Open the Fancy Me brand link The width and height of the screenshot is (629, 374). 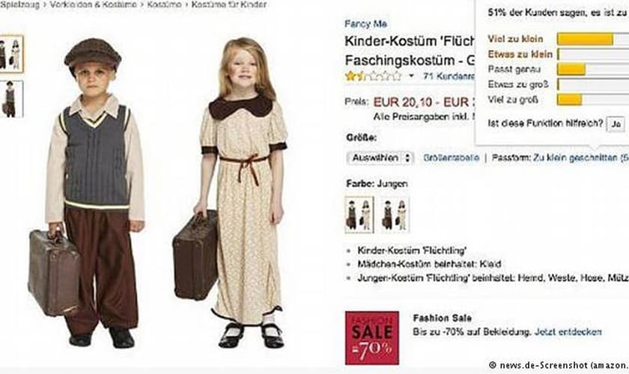[x=365, y=24]
